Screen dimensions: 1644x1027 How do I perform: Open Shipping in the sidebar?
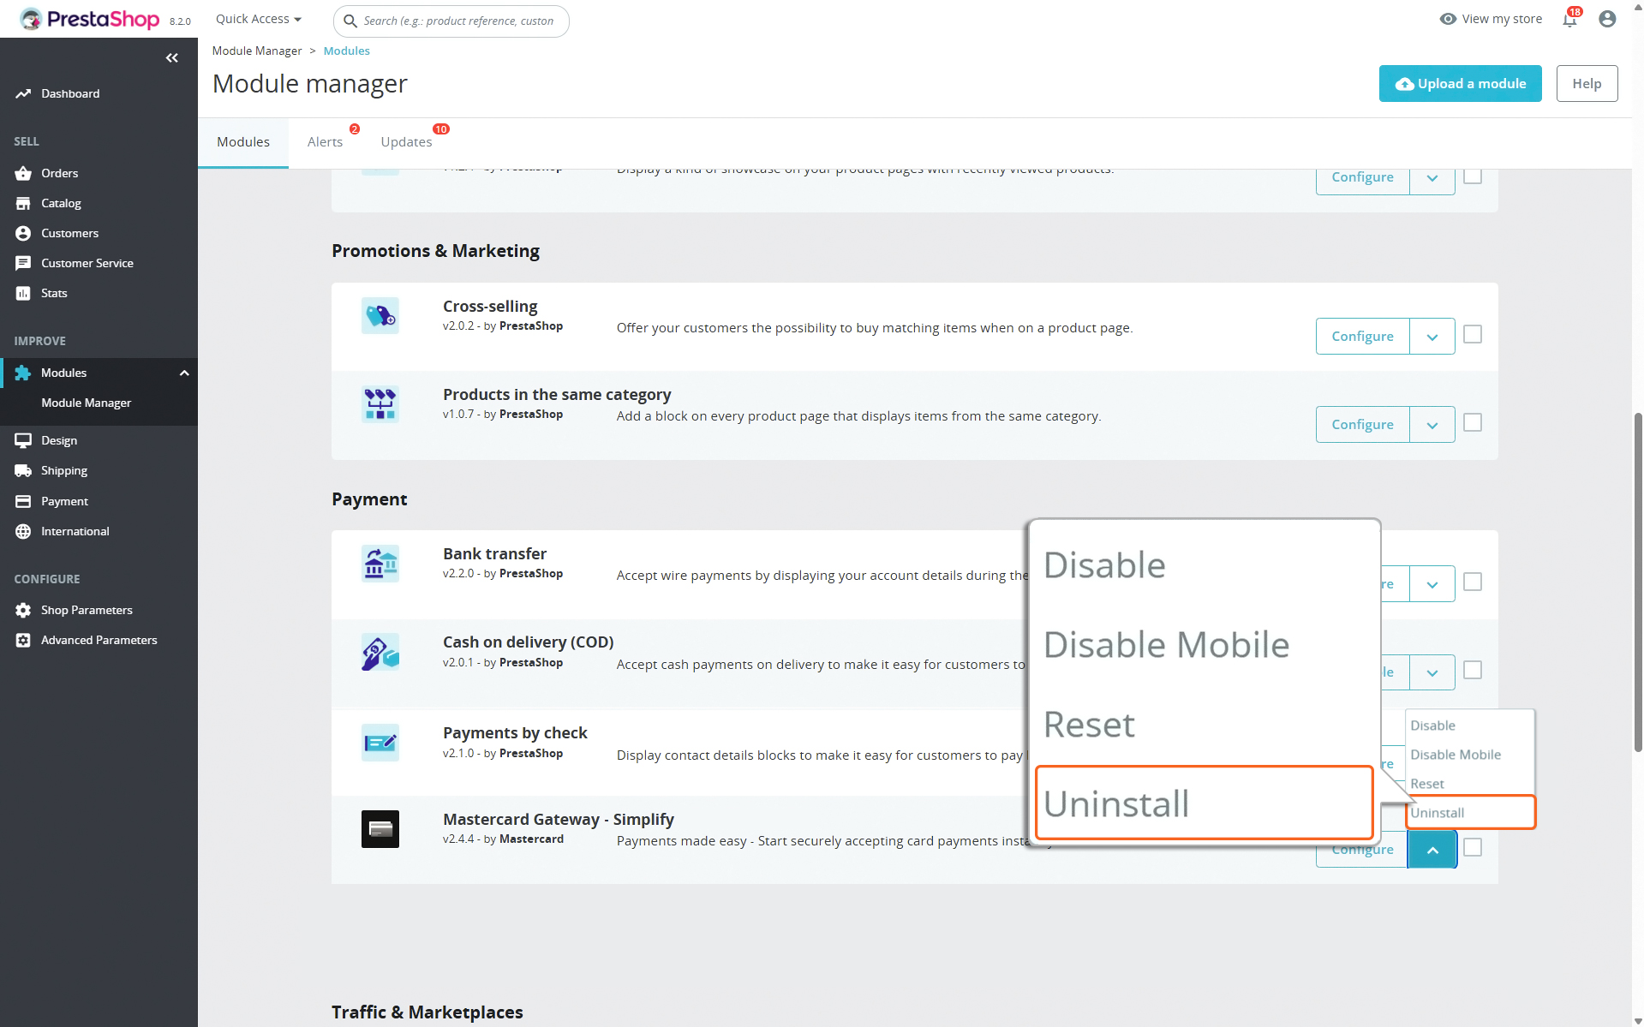(63, 470)
